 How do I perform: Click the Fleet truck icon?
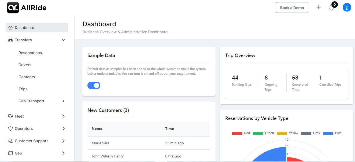(10, 116)
